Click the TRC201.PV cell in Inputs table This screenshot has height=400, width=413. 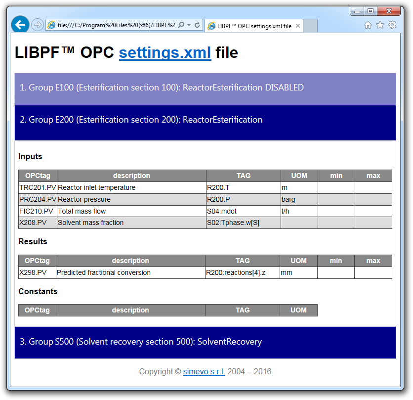[38, 188]
